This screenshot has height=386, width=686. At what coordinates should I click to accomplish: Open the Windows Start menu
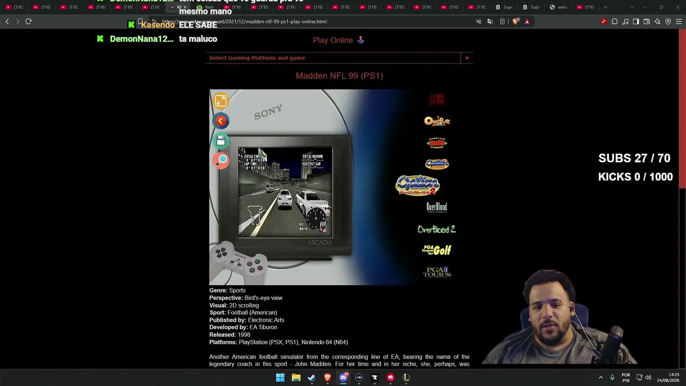(x=280, y=377)
